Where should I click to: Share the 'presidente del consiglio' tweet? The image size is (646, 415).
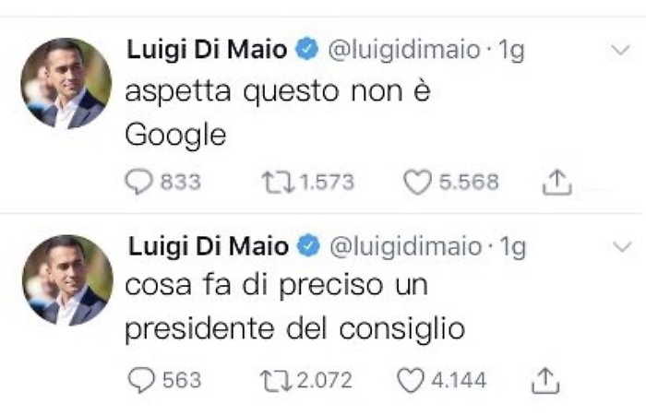click(x=546, y=379)
